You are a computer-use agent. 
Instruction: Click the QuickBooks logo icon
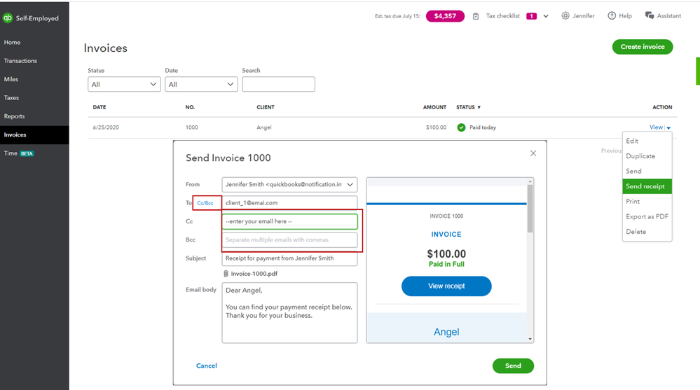[8, 18]
